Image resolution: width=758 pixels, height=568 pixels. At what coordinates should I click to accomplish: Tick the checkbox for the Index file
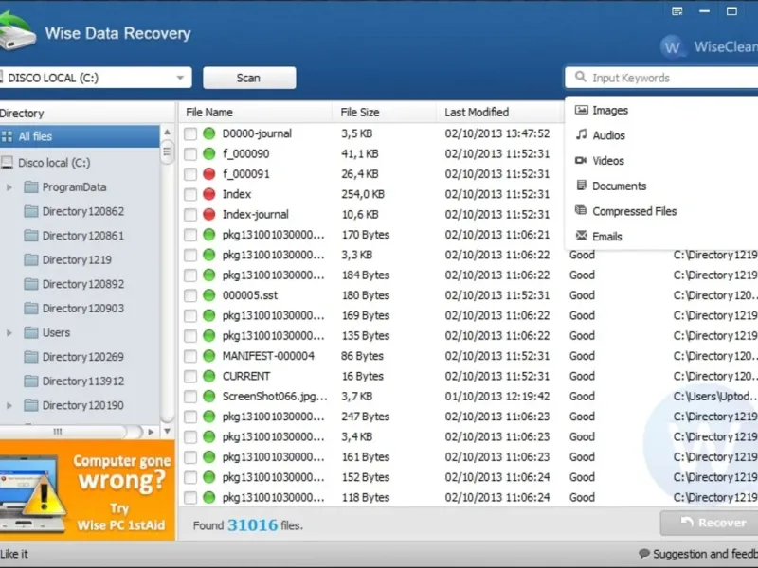(190, 195)
